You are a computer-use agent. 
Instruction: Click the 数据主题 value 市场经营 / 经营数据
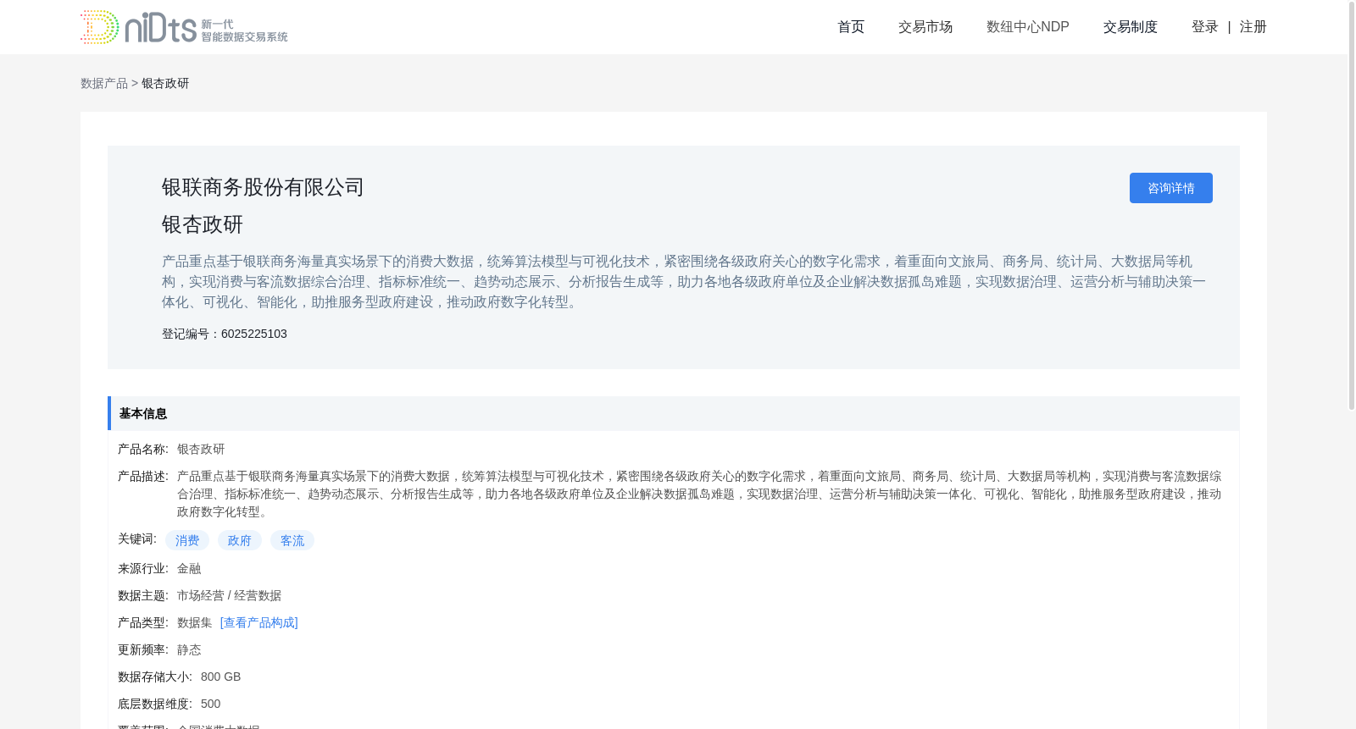(229, 595)
